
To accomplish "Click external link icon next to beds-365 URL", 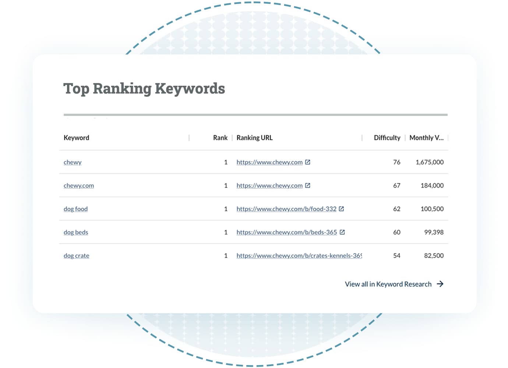I will click(x=342, y=232).
